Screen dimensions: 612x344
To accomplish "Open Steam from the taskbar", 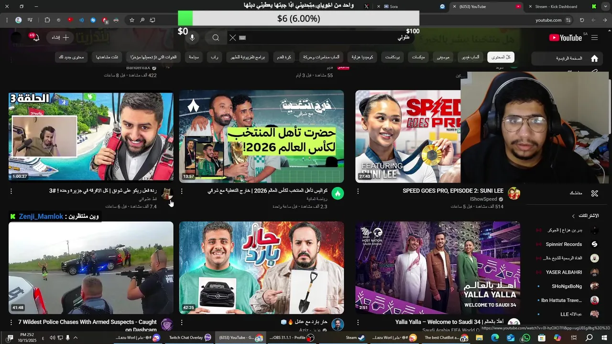I will [x=355, y=338].
